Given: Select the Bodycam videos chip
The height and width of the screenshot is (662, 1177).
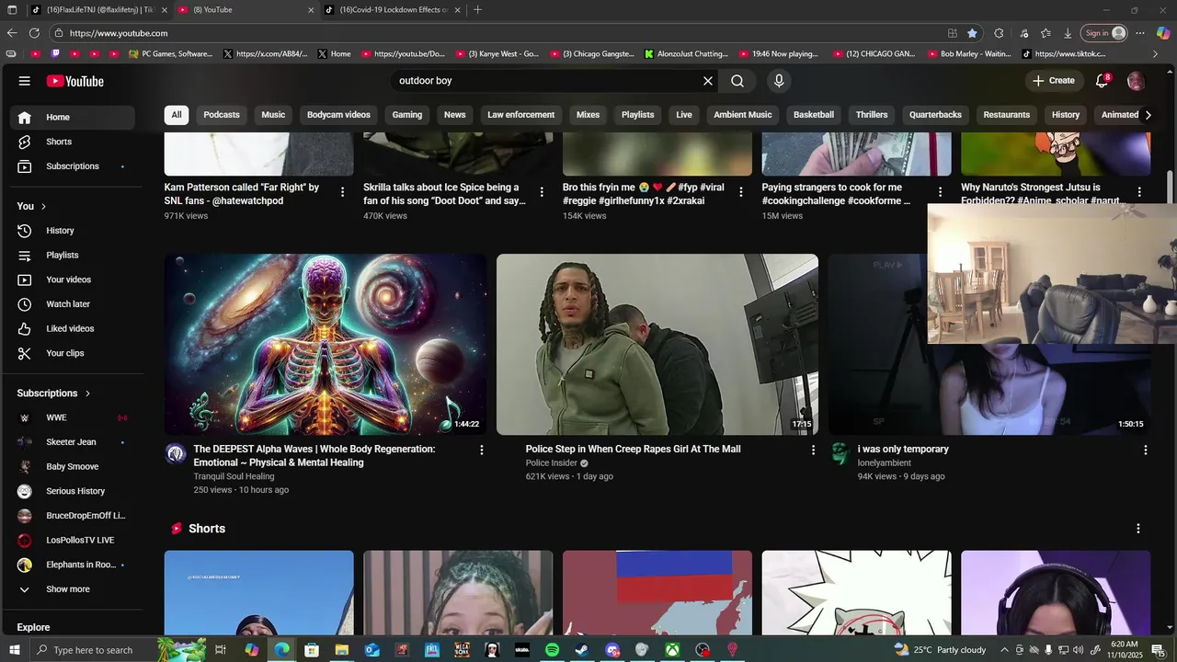Looking at the screenshot, I should (x=338, y=115).
